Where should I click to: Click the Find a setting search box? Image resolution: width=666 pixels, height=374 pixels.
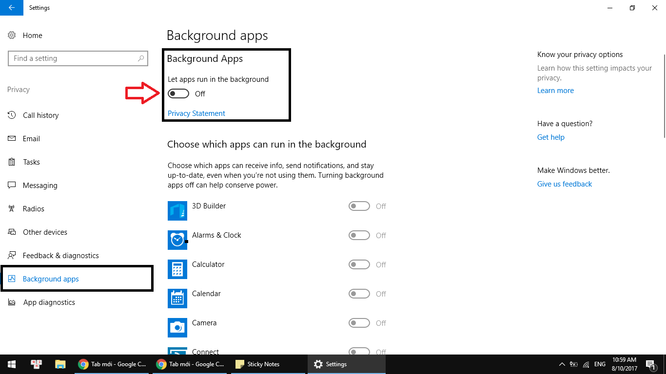(x=73, y=58)
